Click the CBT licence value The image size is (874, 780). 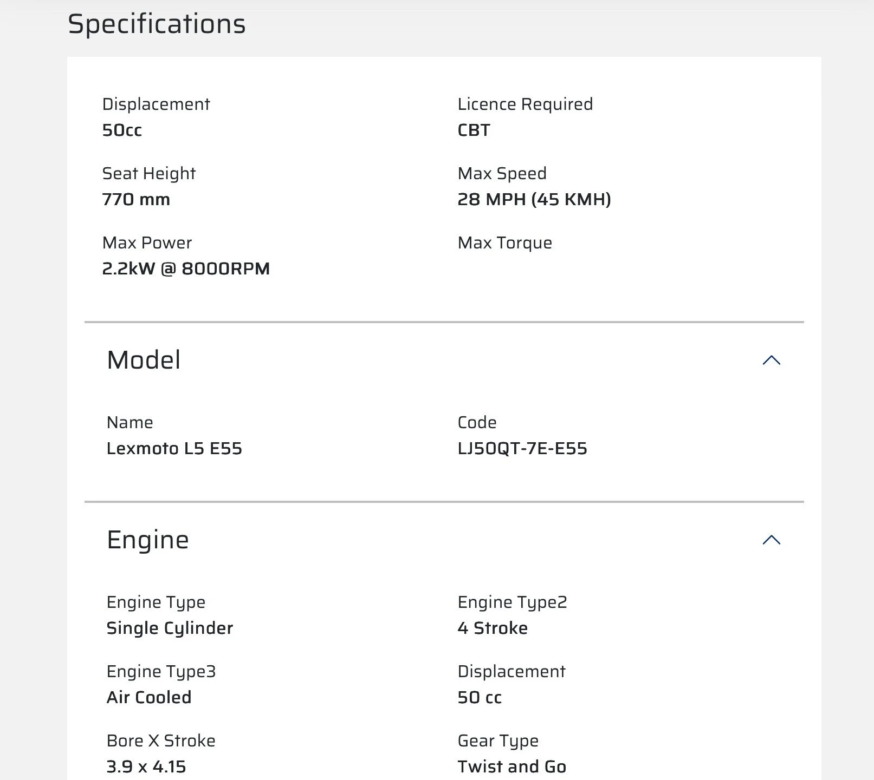pyautogui.click(x=474, y=130)
